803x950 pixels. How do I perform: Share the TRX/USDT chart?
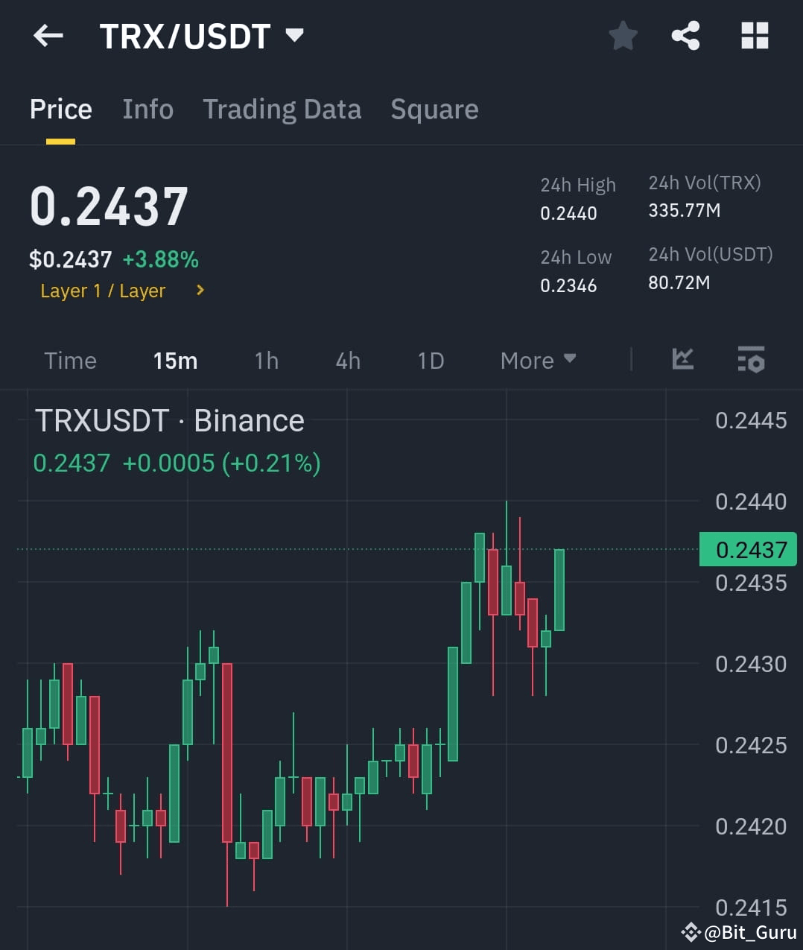[685, 35]
